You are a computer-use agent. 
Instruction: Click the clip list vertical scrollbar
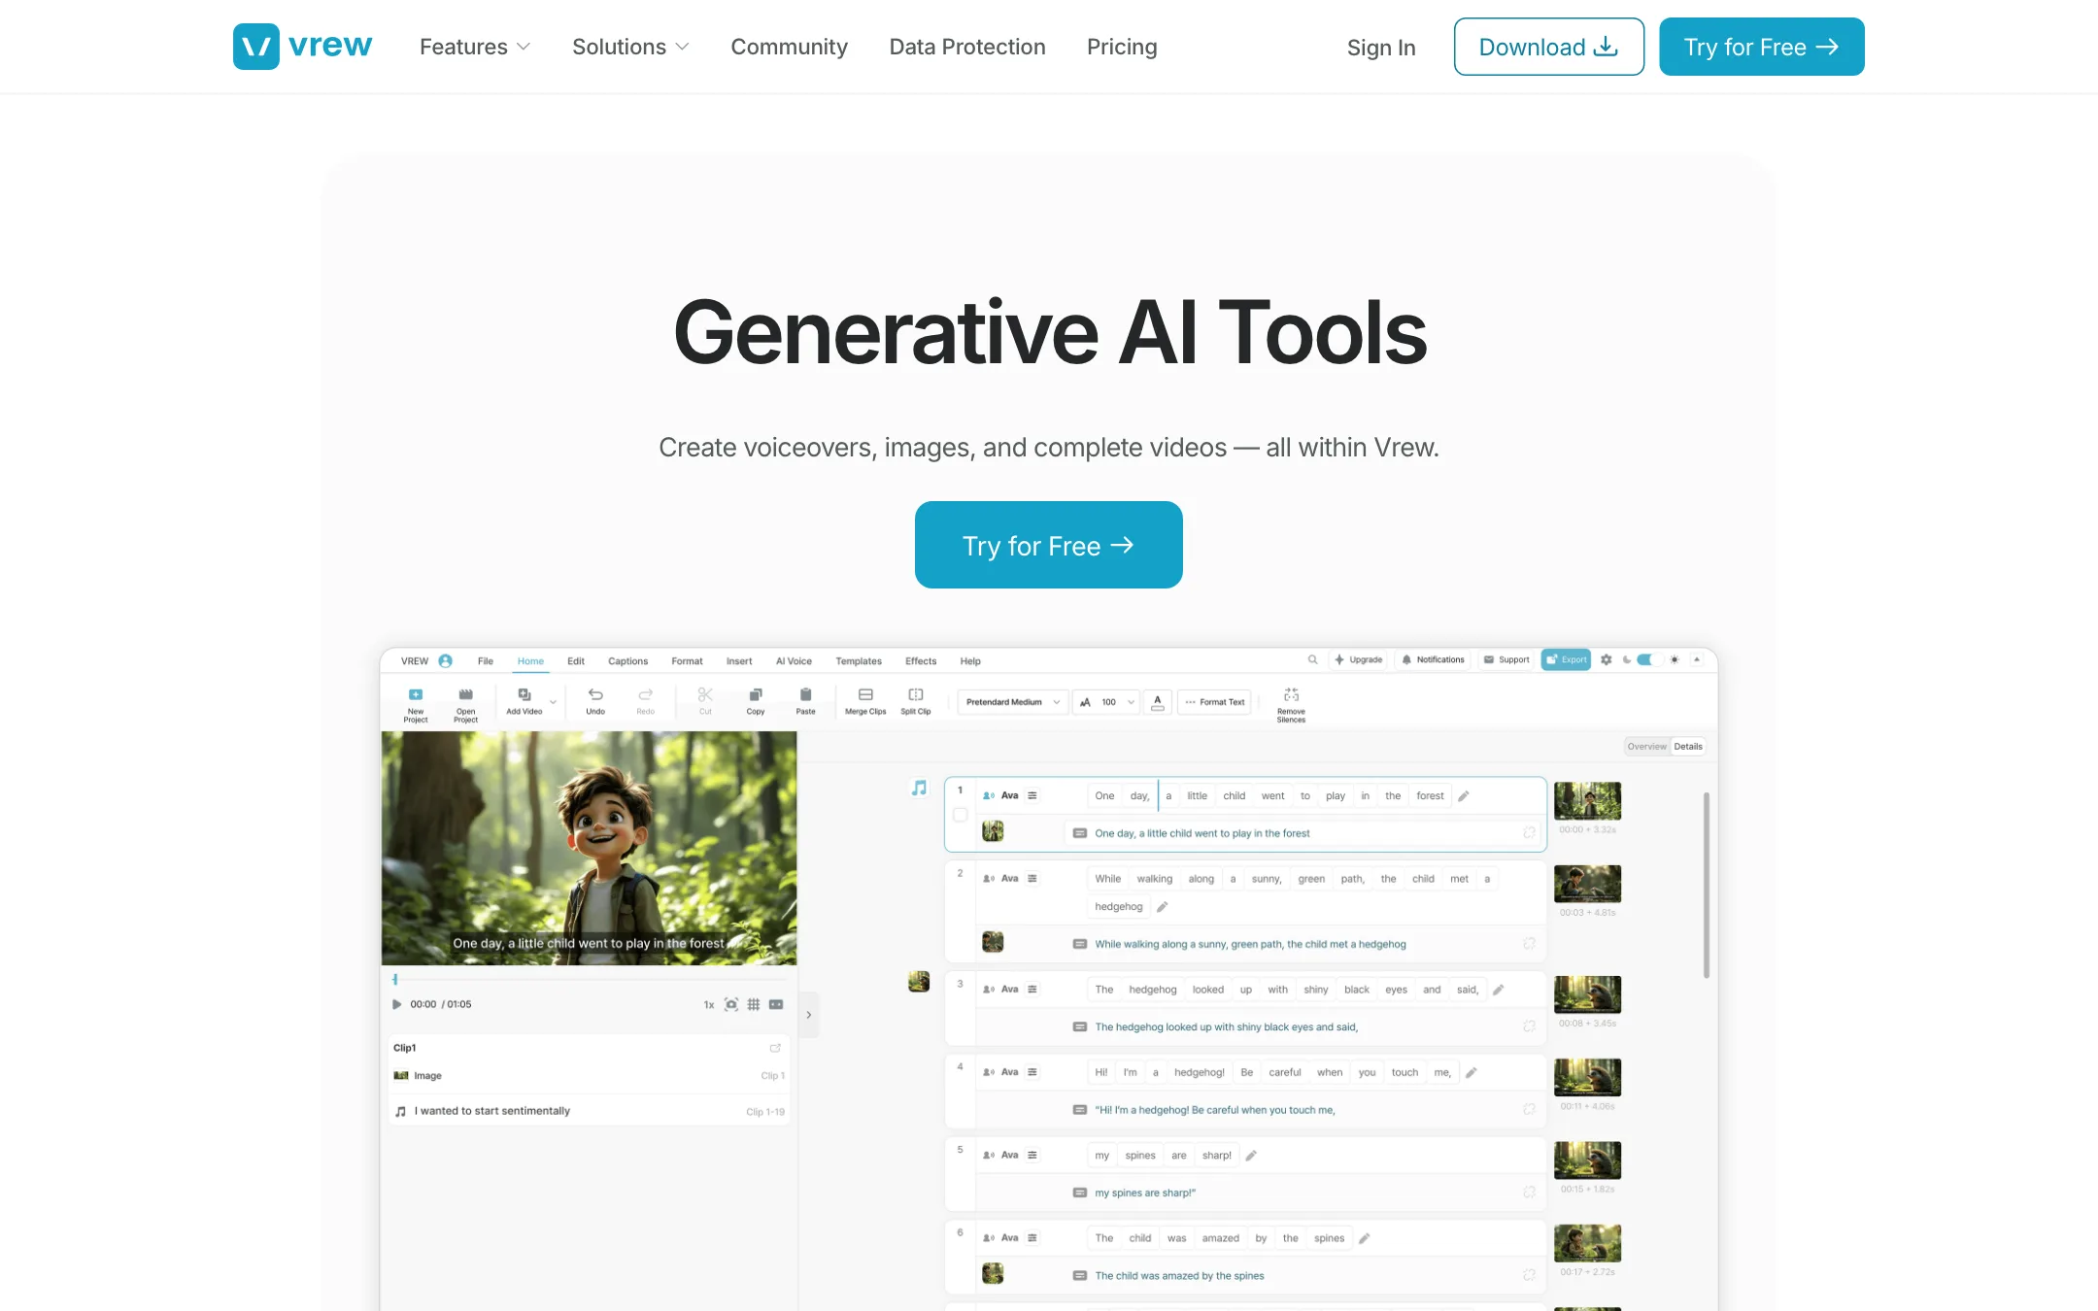[x=1706, y=885]
